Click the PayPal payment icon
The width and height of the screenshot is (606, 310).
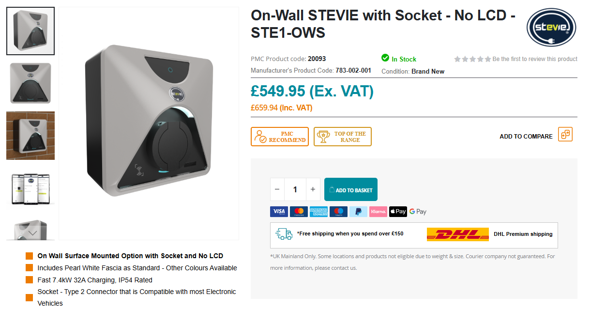click(x=358, y=212)
